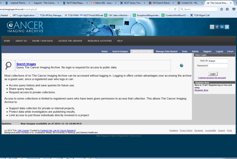Open the 'Site License' footer link
The height and width of the screenshot is (159, 237).
(x=23, y=130)
